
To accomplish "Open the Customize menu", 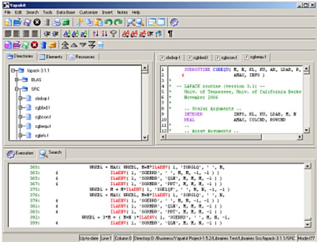I will pos(89,12).
